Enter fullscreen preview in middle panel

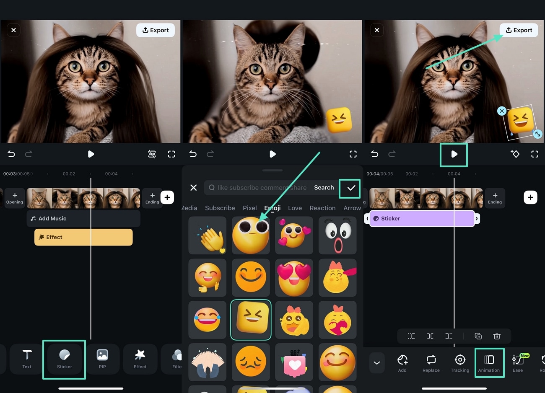click(353, 154)
